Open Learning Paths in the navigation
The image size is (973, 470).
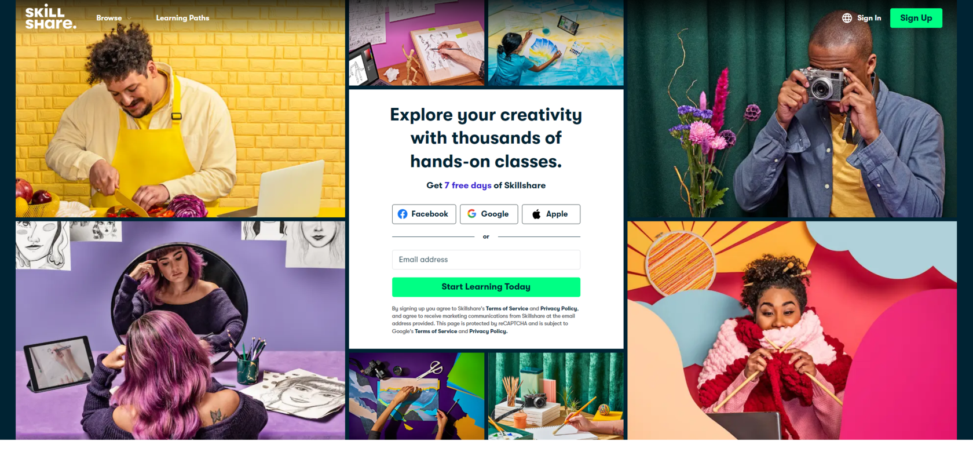tap(182, 18)
